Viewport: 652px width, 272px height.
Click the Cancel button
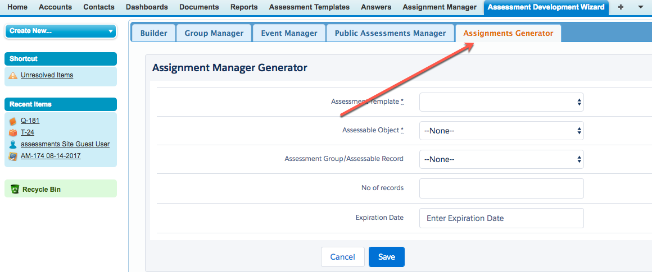pyautogui.click(x=343, y=257)
